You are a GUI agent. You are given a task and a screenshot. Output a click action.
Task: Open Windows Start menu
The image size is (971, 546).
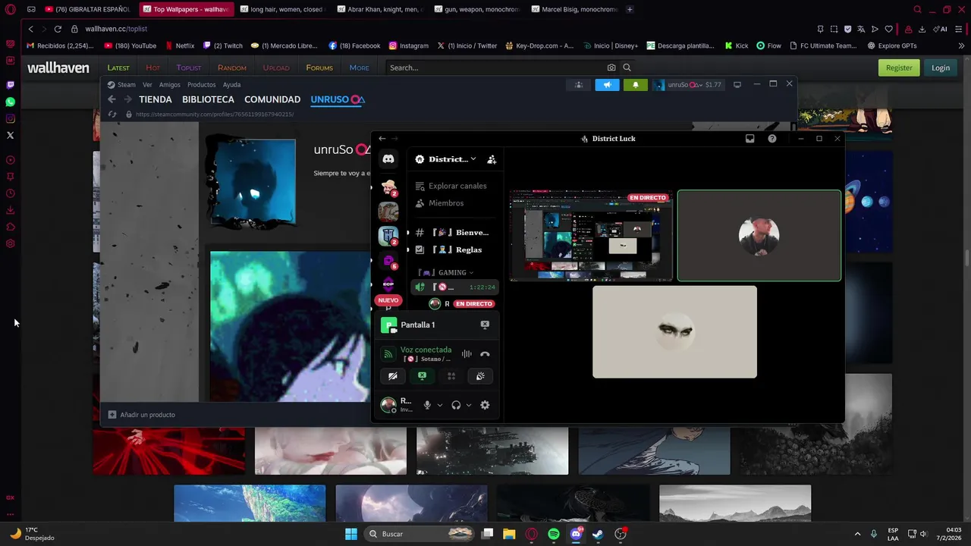pyautogui.click(x=350, y=534)
